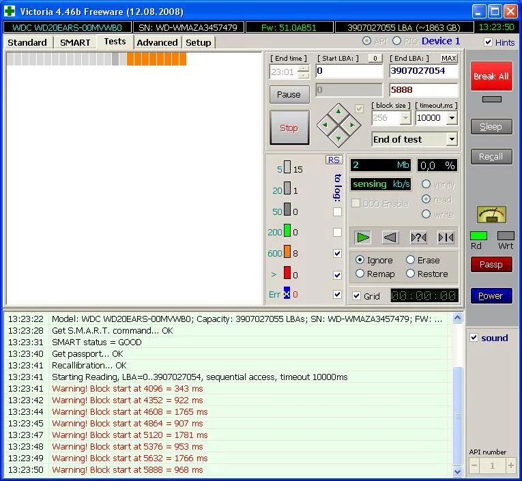
Task: Select forward sequential scan play icon
Action: (x=363, y=237)
